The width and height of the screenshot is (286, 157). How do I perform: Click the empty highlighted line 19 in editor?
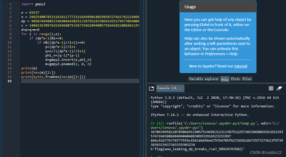tap(80, 81)
